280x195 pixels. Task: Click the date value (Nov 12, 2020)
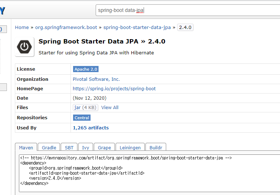89,98
